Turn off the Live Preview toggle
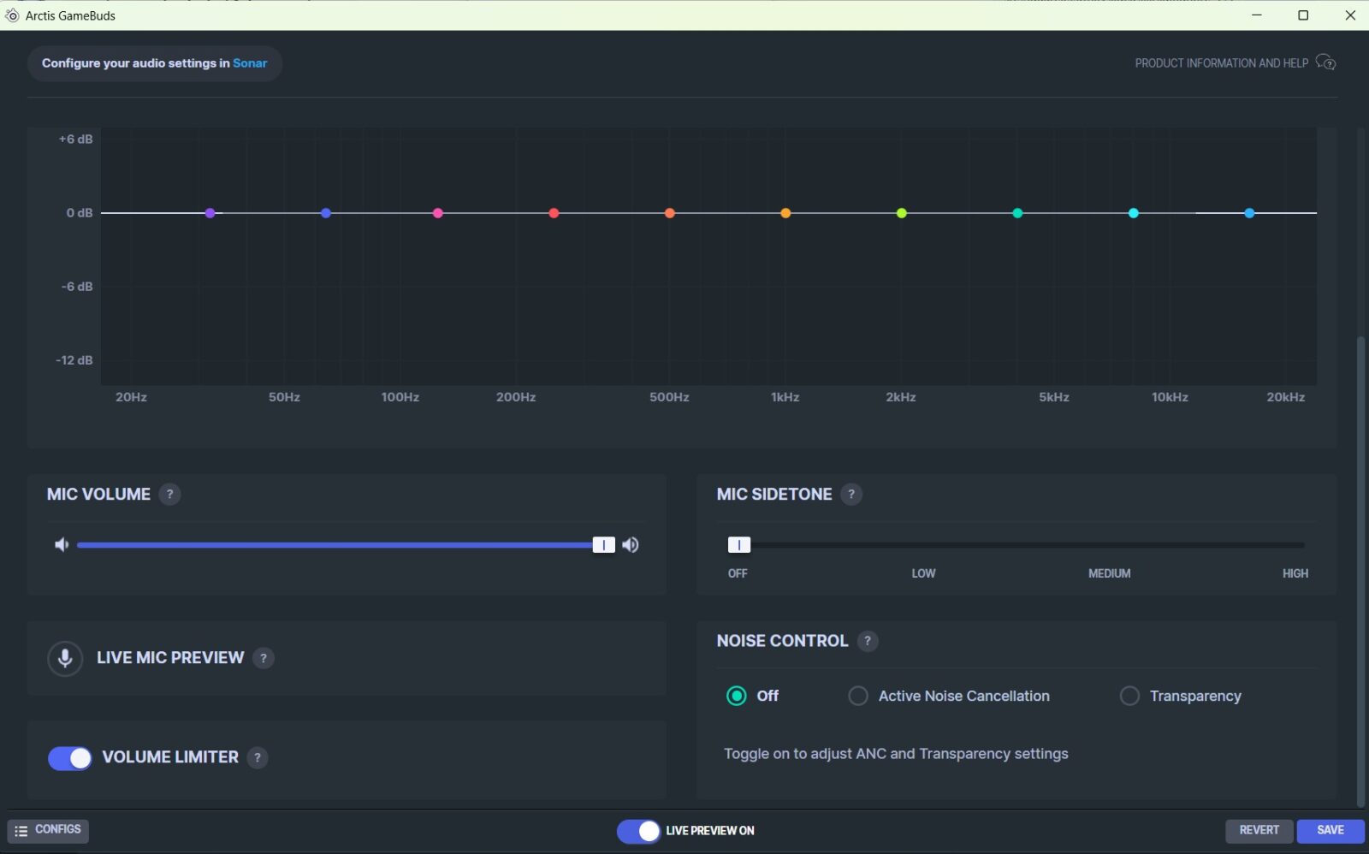Viewport: 1369px width, 854px height. (x=638, y=831)
